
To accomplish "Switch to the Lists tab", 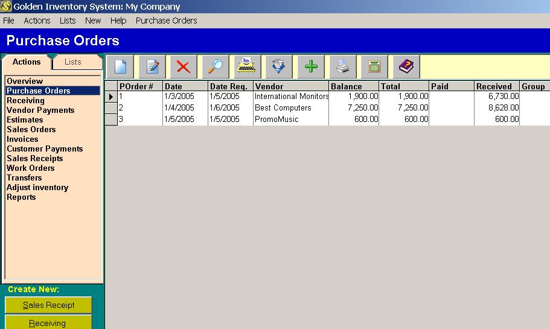I will click(x=73, y=62).
